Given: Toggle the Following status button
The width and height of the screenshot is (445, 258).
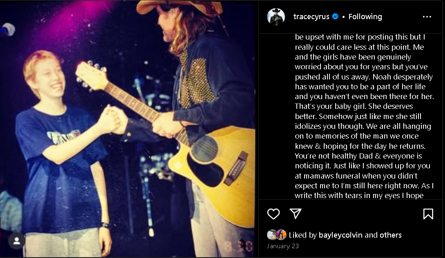Looking at the screenshot, I should click(365, 17).
